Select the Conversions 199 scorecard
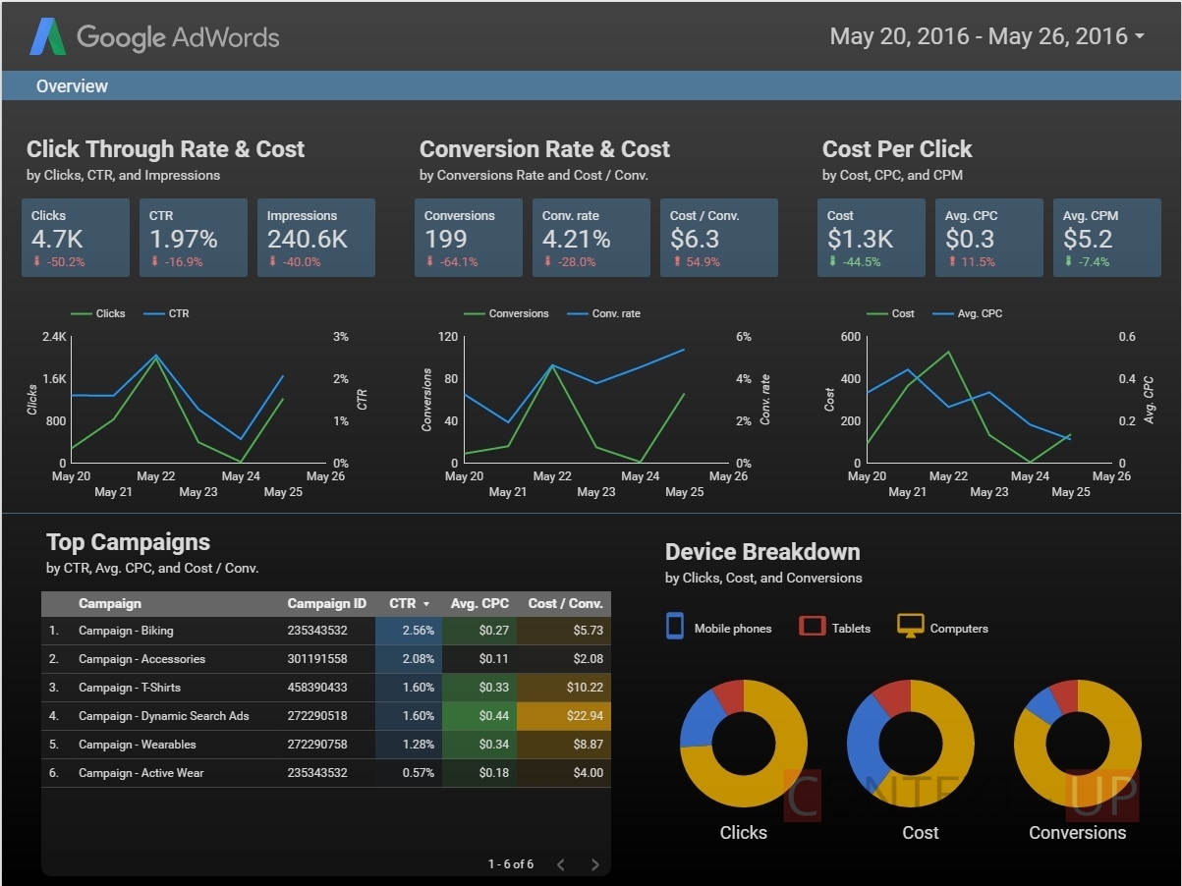Screen dimensions: 1182x886 (x=469, y=238)
